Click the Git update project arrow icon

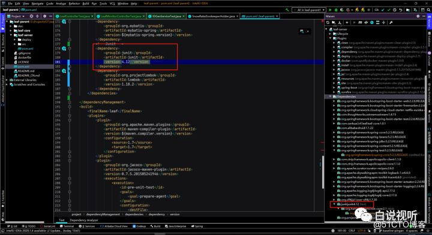point(382,10)
